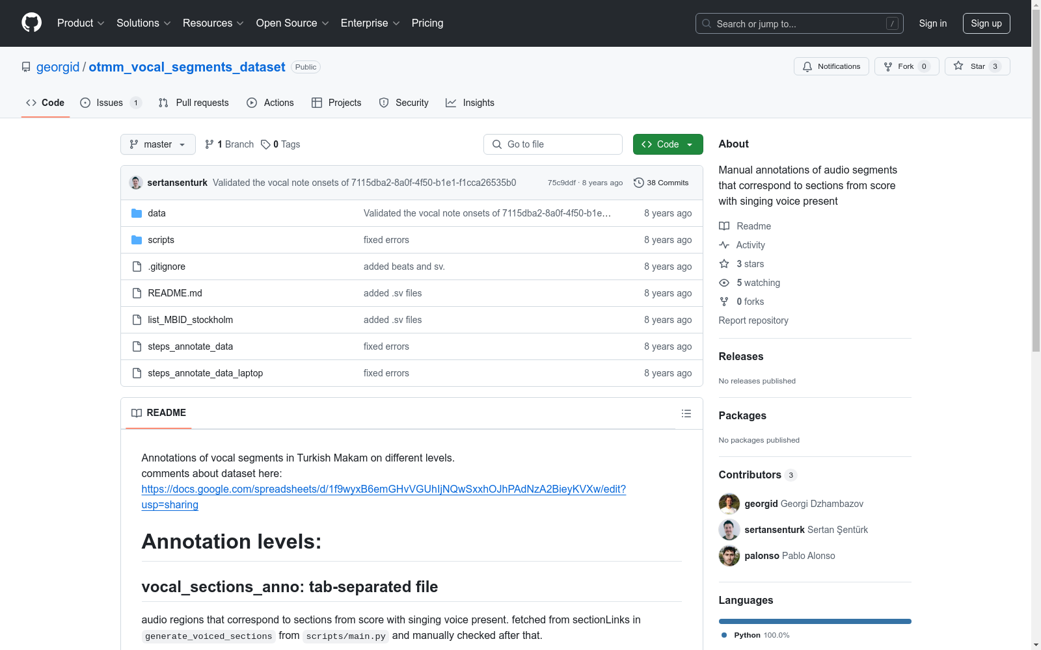Open the Insights tab
Image resolution: width=1041 pixels, height=650 pixels.
[470, 103]
